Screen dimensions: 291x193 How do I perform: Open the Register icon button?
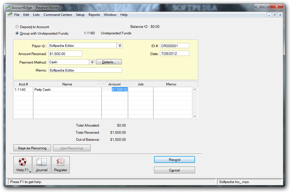[x=60, y=165]
